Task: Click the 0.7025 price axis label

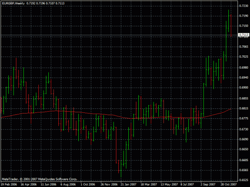Action: pos(244,57)
